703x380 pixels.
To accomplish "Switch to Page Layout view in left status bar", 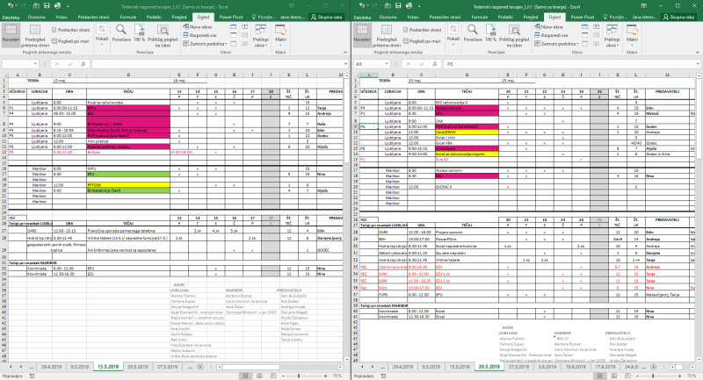I will pos(259,376).
